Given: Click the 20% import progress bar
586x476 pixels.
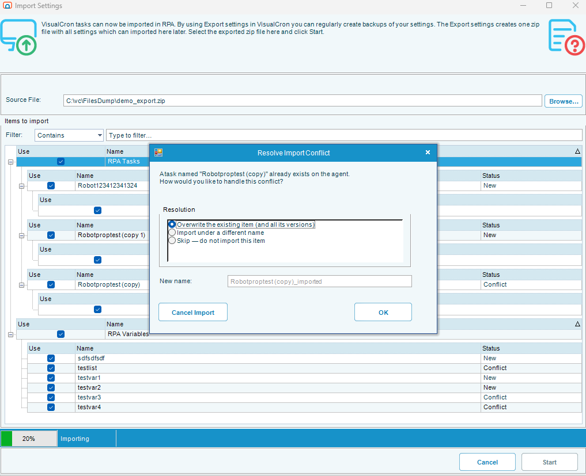Looking at the screenshot, I should 29,438.
